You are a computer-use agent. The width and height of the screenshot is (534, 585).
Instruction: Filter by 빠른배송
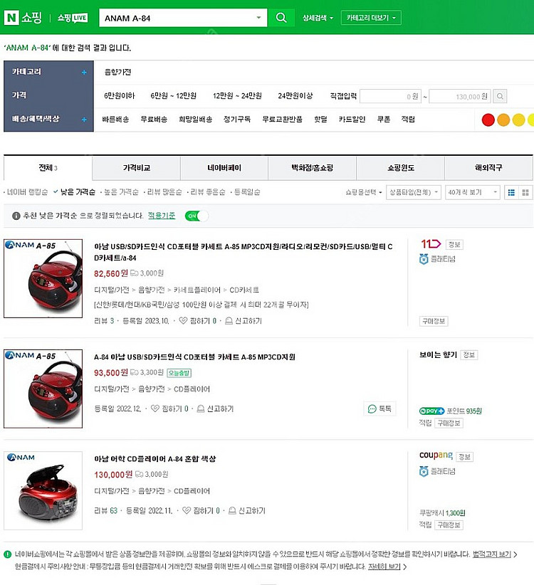point(115,120)
